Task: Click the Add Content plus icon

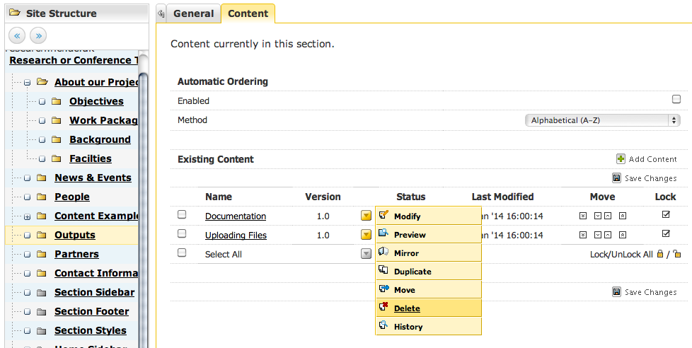Action: (x=621, y=159)
